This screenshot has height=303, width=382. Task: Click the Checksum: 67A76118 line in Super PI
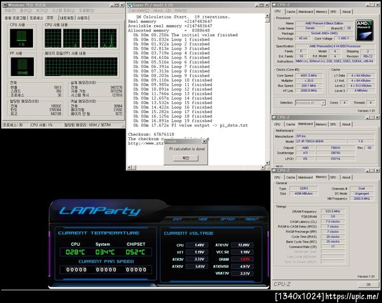point(151,135)
